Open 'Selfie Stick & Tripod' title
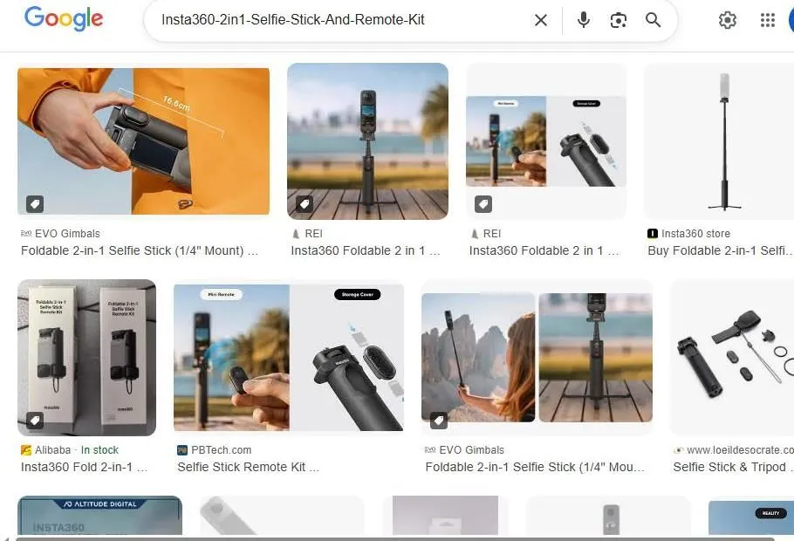794x541 pixels. pyautogui.click(x=733, y=467)
